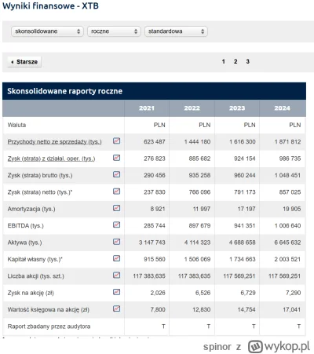Click the Starsze button
The image size is (314, 354).
24,62
